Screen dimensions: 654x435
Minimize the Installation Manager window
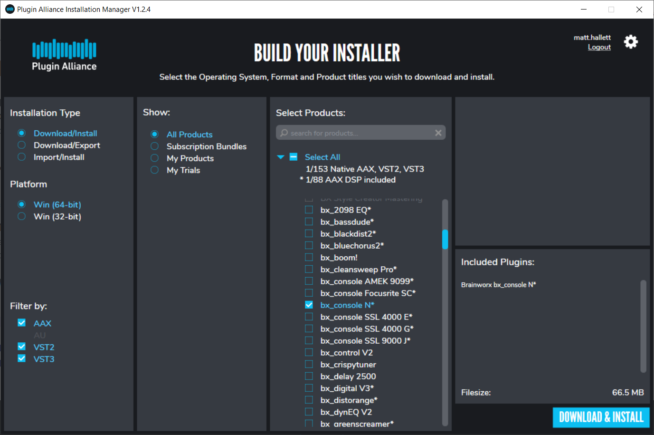click(x=584, y=10)
